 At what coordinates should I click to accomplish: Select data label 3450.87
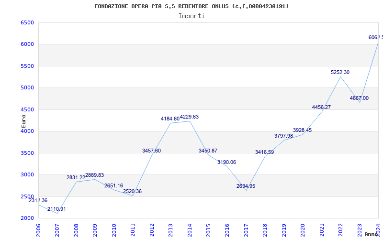[x=208, y=151]
